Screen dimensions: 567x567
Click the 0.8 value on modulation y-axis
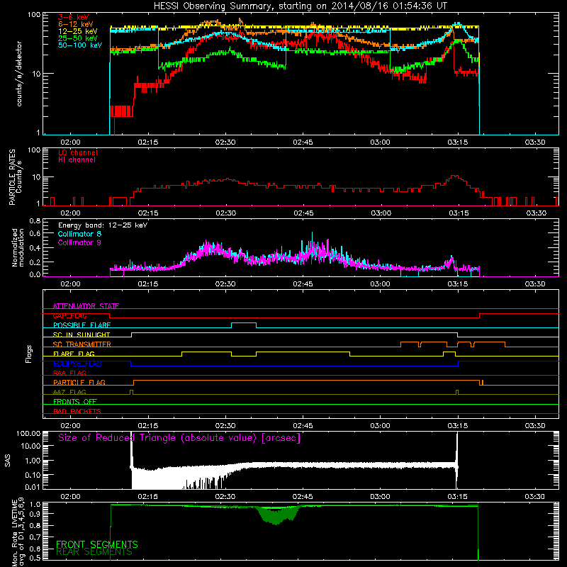[x=35, y=220]
